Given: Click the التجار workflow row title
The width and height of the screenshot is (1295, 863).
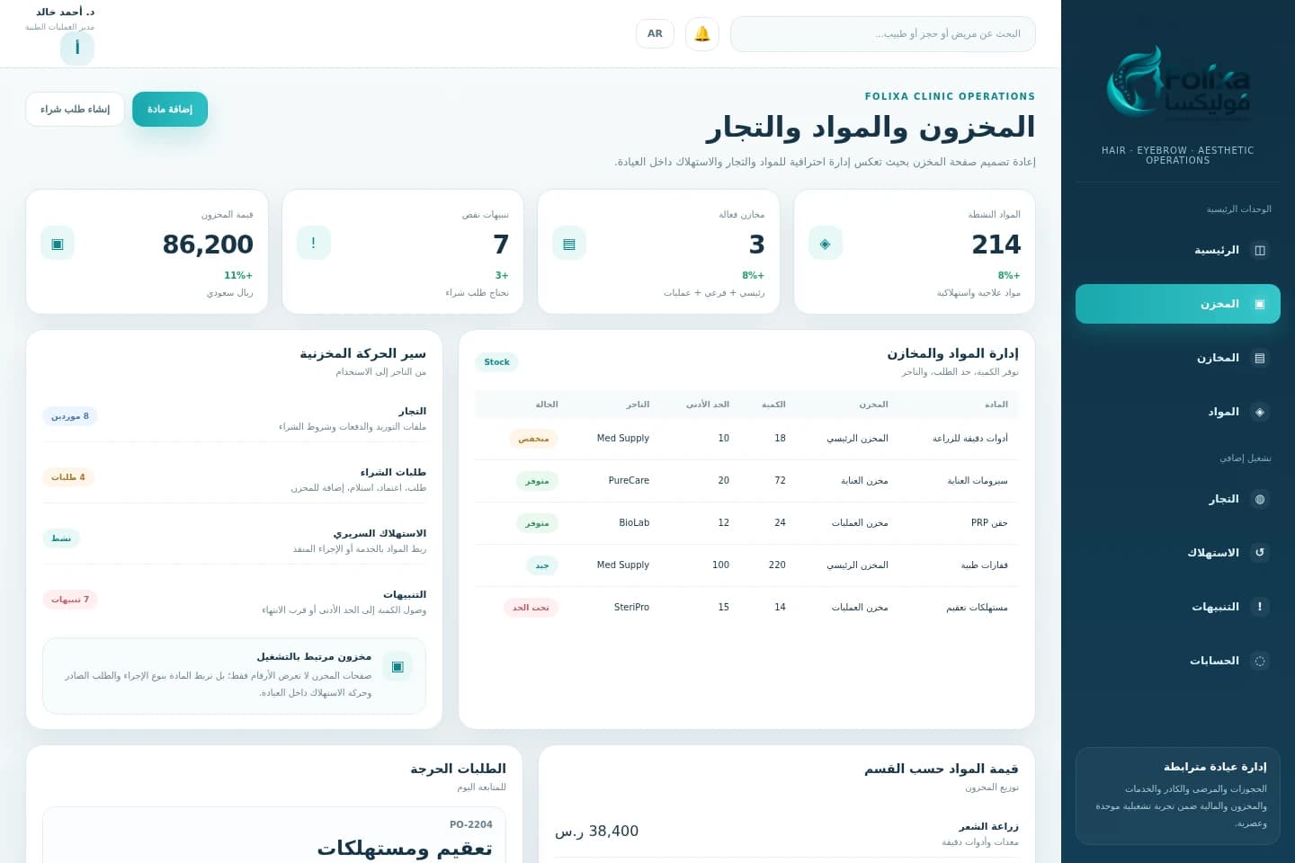Looking at the screenshot, I should 412,411.
